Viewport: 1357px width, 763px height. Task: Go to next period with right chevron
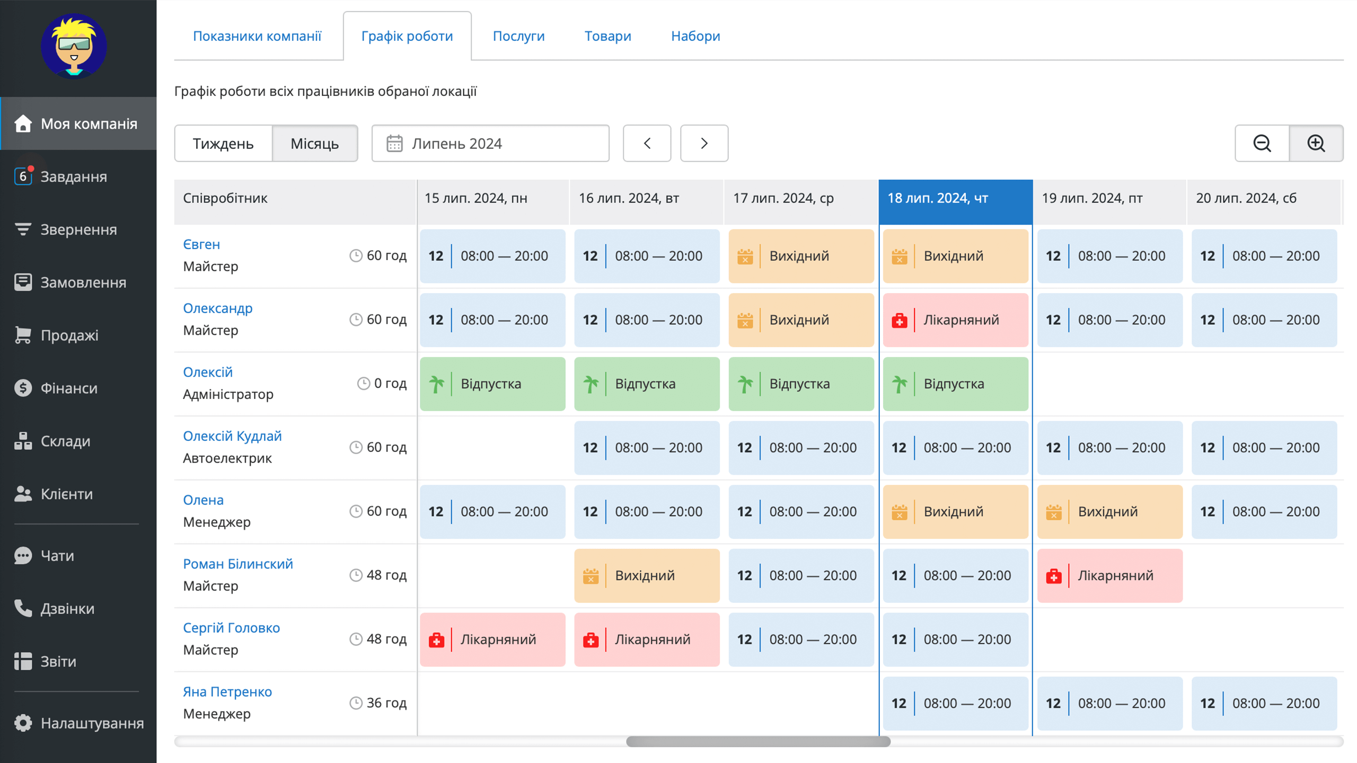pyautogui.click(x=704, y=143)
